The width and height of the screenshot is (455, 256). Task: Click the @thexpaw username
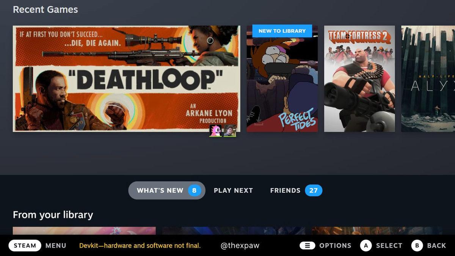coord(239,245)
